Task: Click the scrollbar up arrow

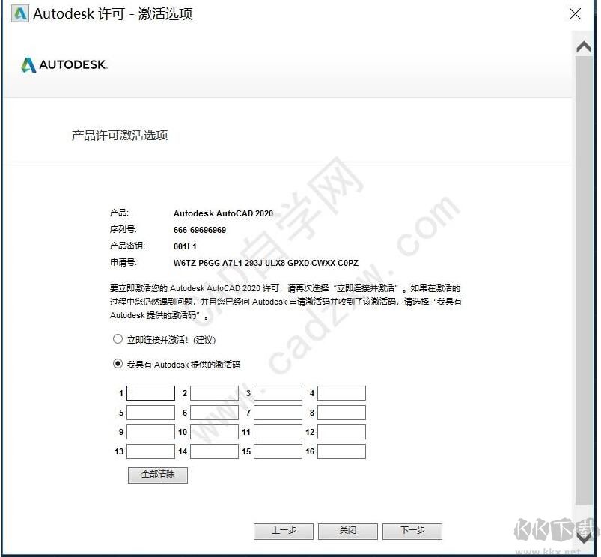Action: tap(584, 46)
